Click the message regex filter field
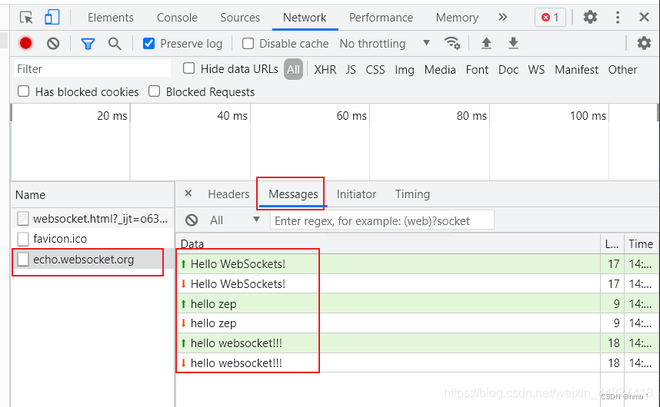This screenshot has height=407, width=660. coord(382,220)
